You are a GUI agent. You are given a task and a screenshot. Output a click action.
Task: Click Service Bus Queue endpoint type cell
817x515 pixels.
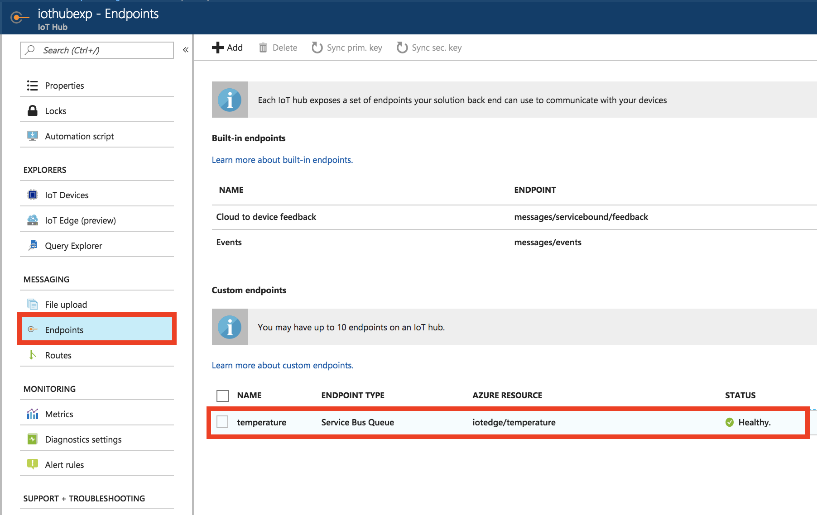pyautogui.click(x=358, y=422)
